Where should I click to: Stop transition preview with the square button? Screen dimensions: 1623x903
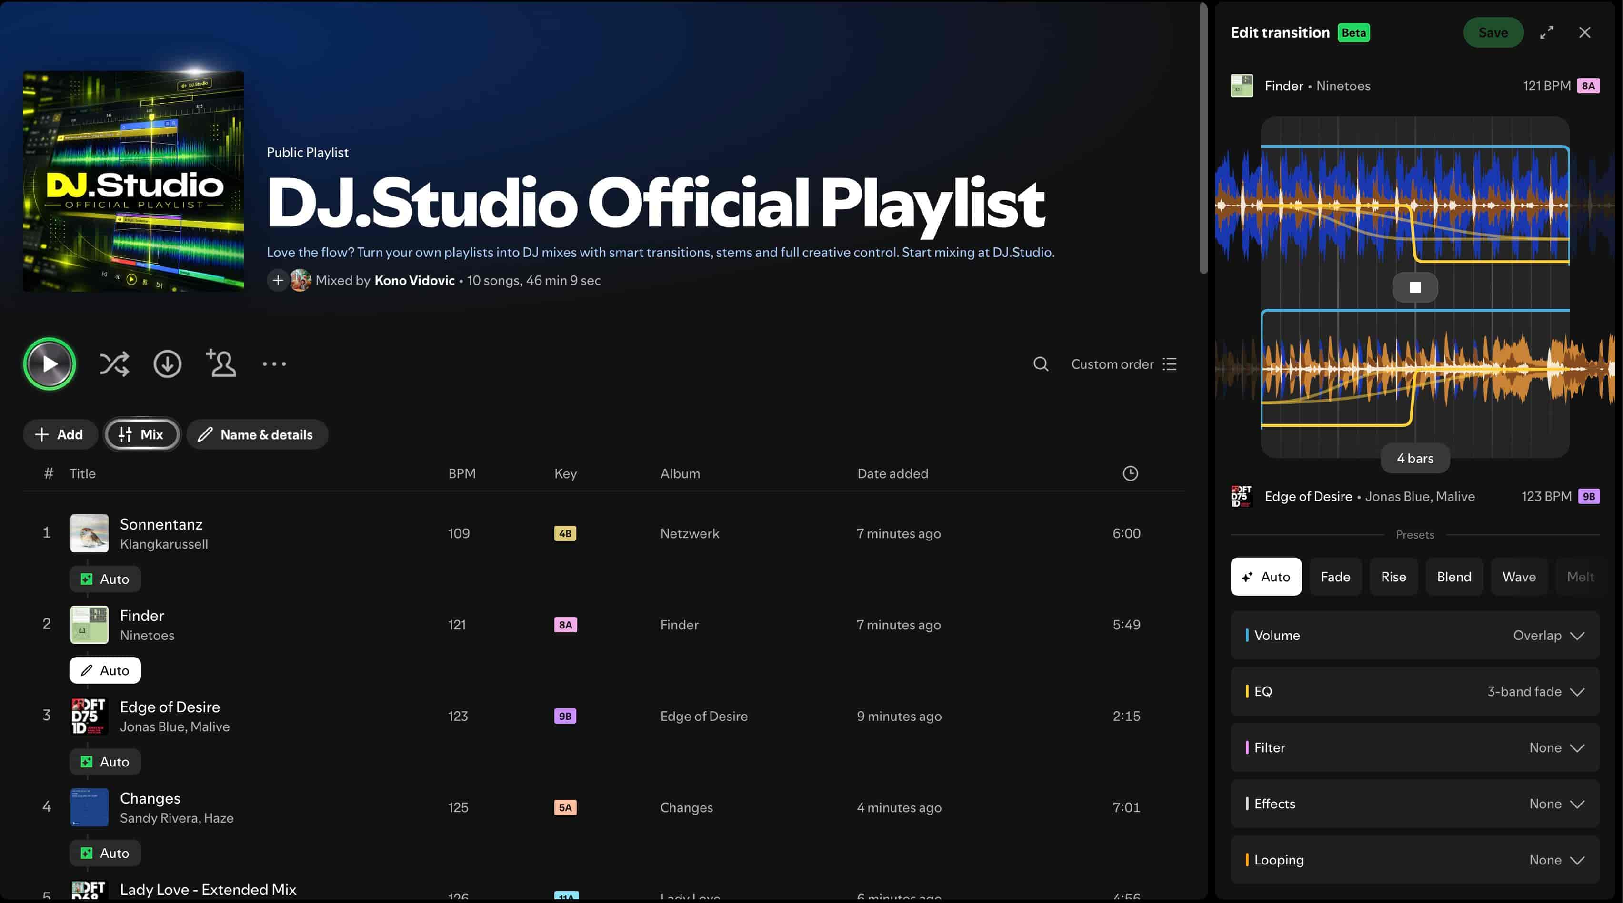tap(1414, 287)
